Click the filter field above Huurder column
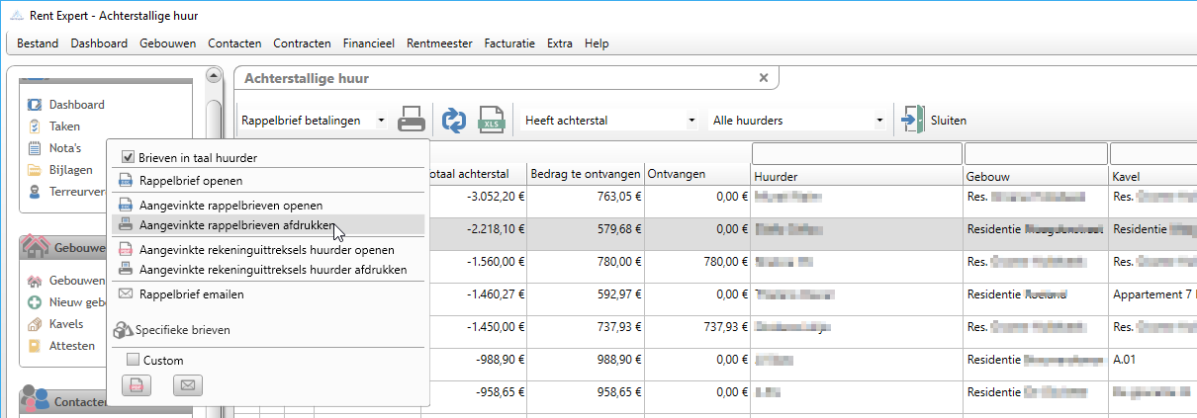 point(857,153)
